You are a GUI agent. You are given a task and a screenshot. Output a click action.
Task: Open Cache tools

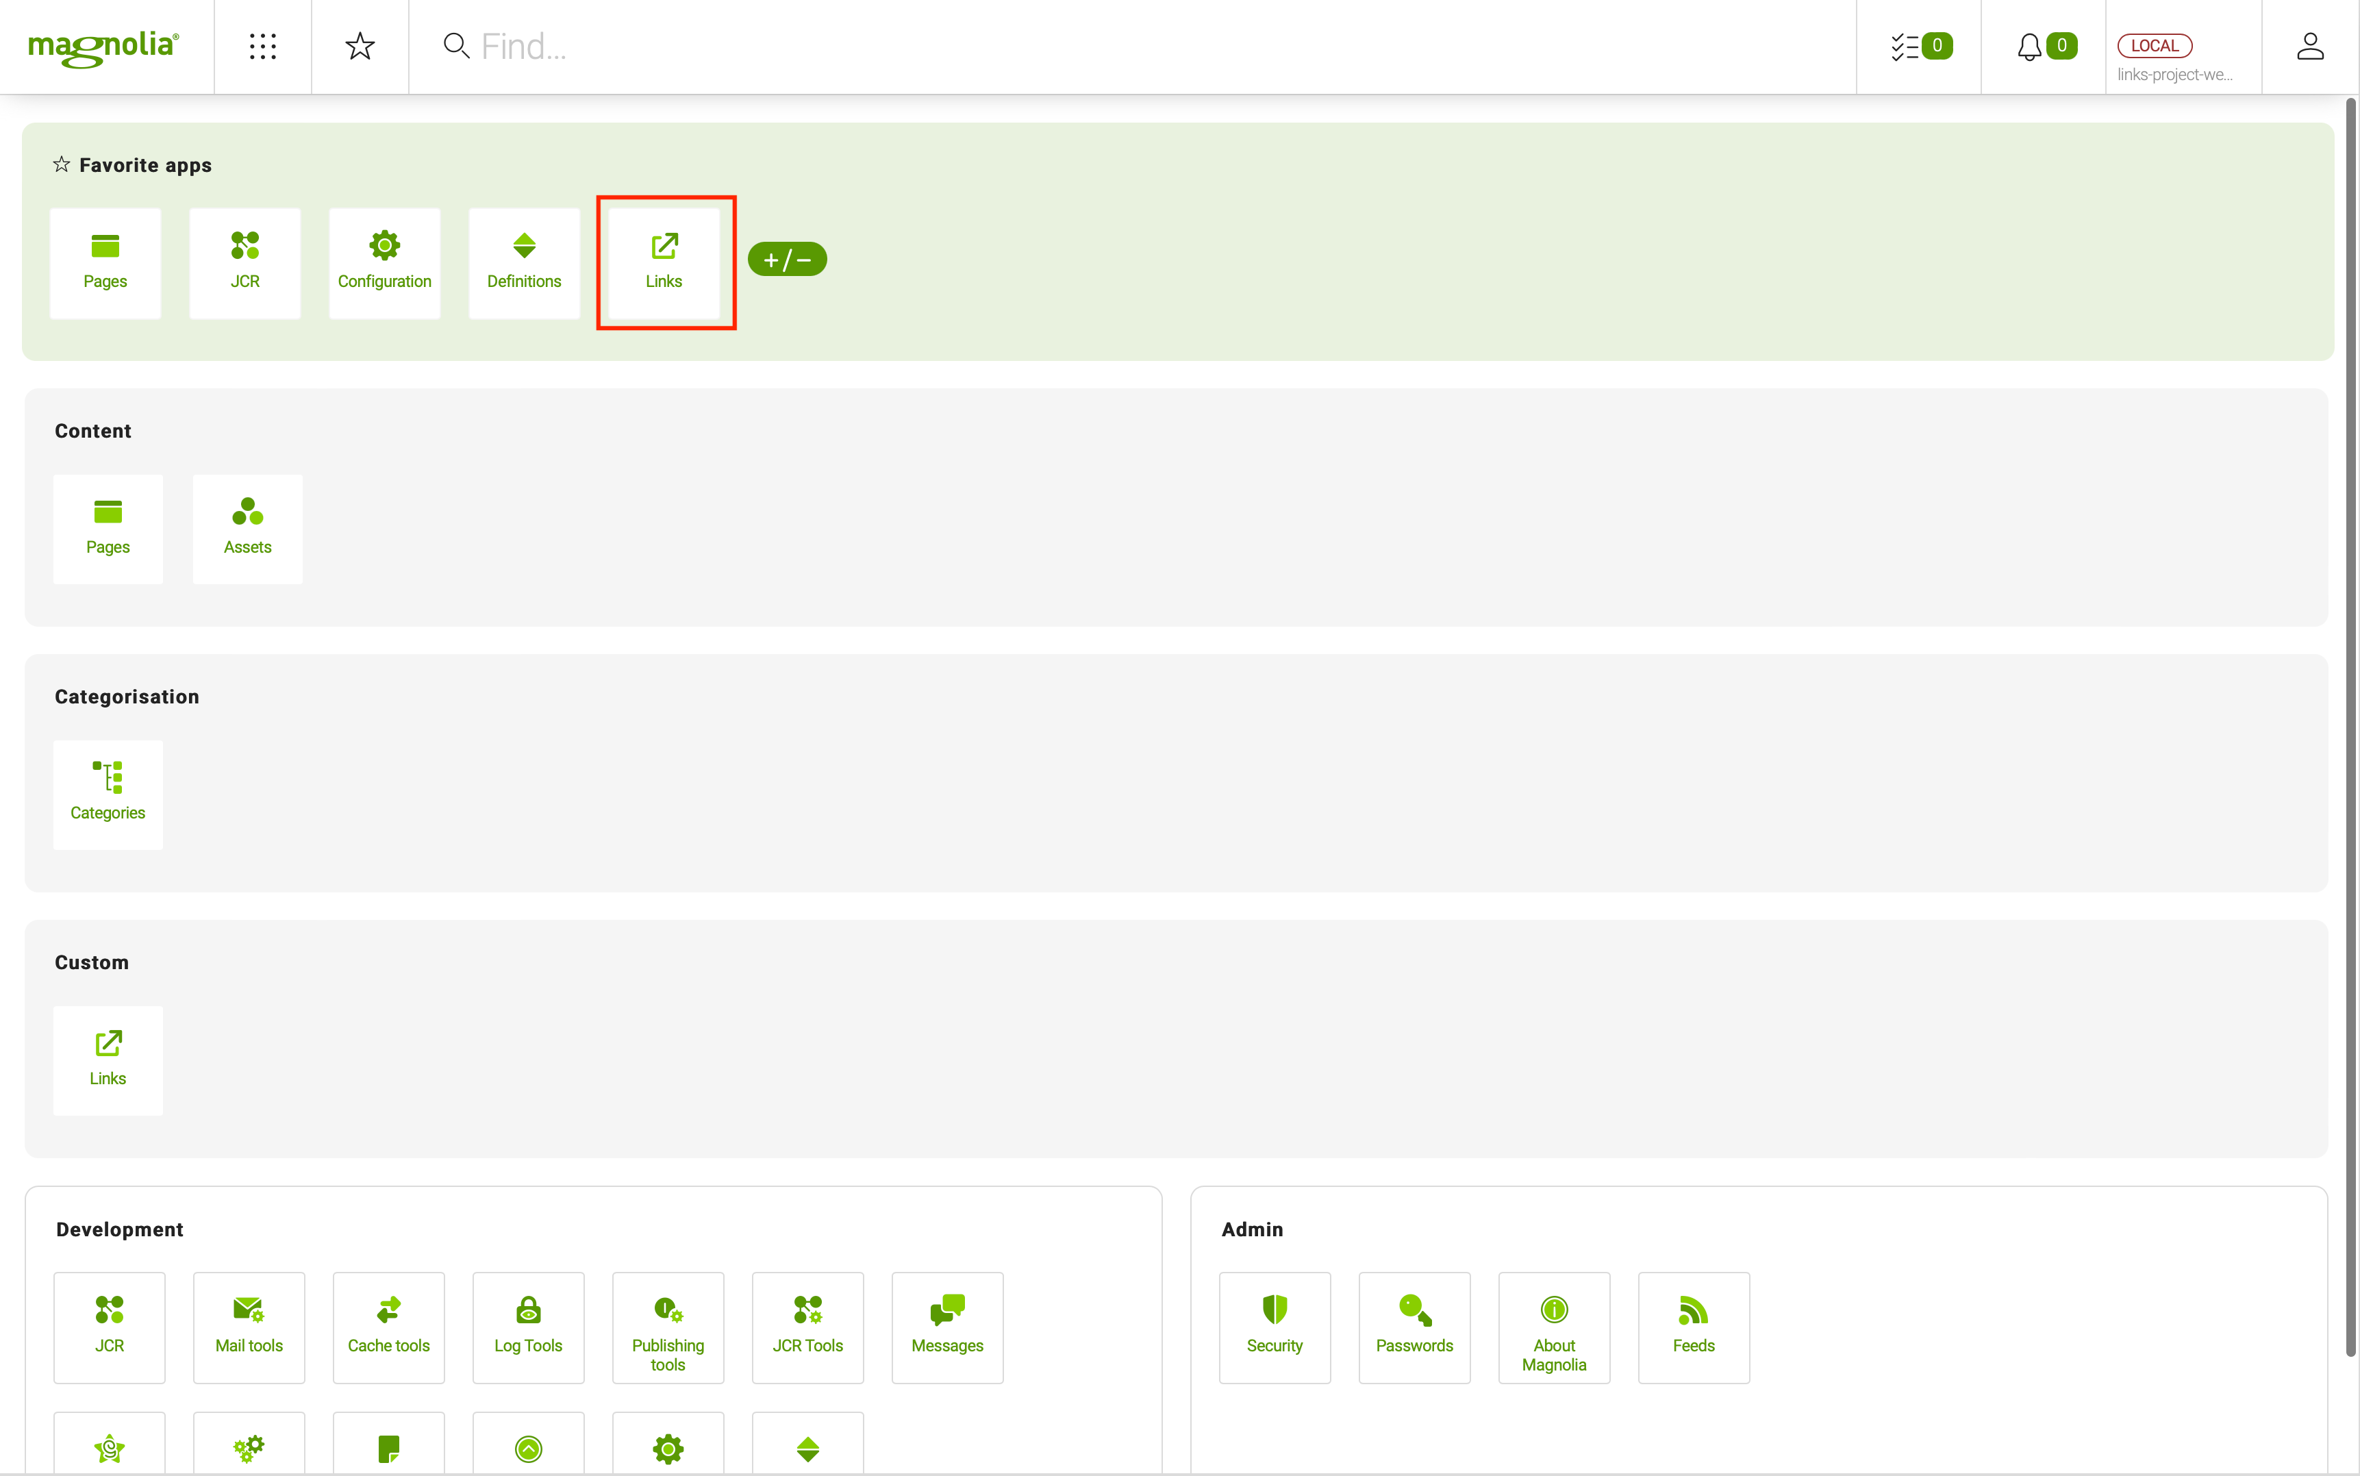click(x=388, y=1327)
